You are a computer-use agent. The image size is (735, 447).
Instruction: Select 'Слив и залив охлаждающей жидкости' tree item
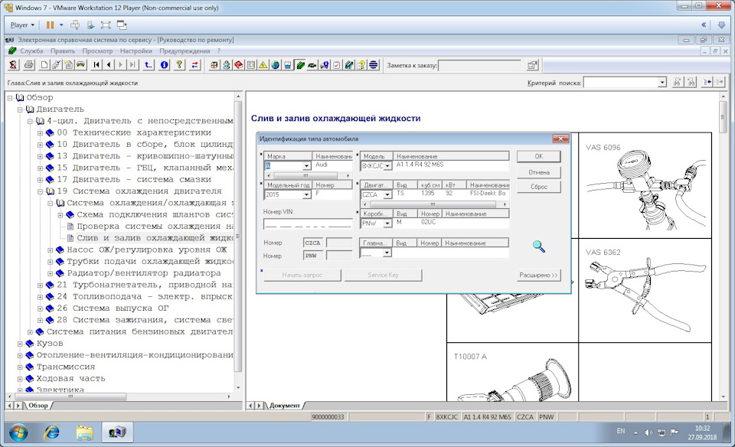[155, 238]
